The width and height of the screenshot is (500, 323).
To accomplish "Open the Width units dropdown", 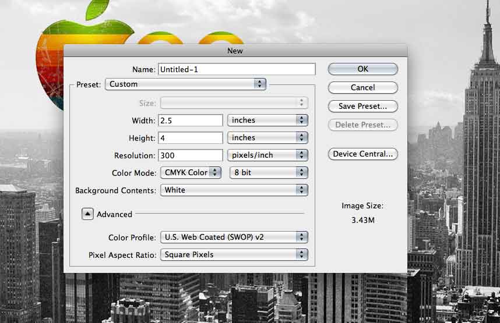I will click(x=267, y=120).
